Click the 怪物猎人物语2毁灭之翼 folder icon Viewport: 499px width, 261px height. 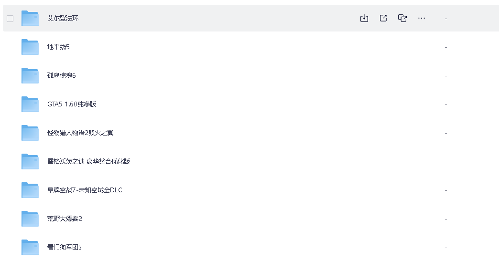(x=30, y=133)
